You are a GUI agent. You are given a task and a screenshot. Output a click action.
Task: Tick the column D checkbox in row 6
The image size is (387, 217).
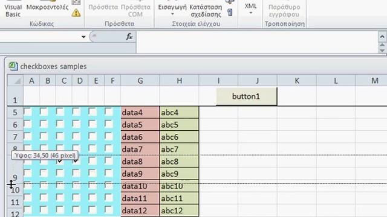click(76, 124)
